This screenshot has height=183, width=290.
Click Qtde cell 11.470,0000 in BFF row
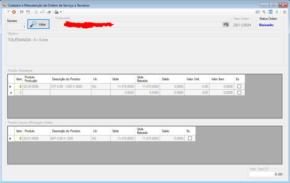[x=123, y=138]
